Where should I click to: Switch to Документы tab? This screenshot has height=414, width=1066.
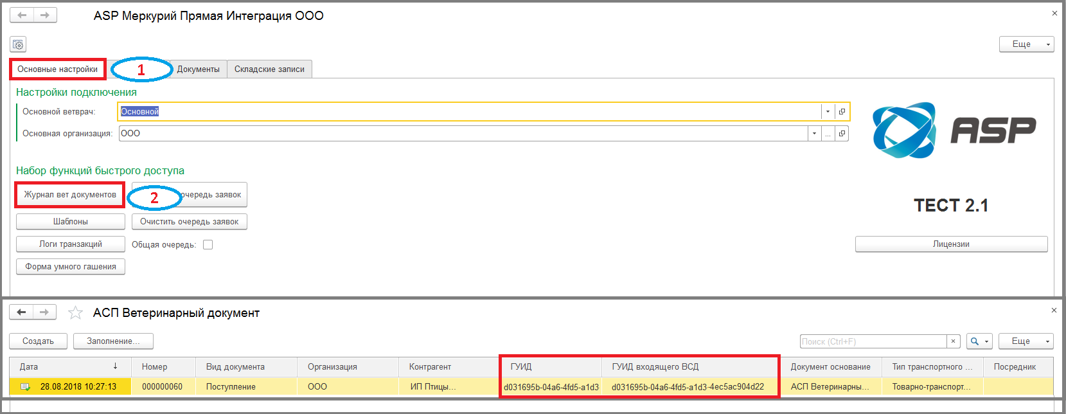[x=198, y=69]
